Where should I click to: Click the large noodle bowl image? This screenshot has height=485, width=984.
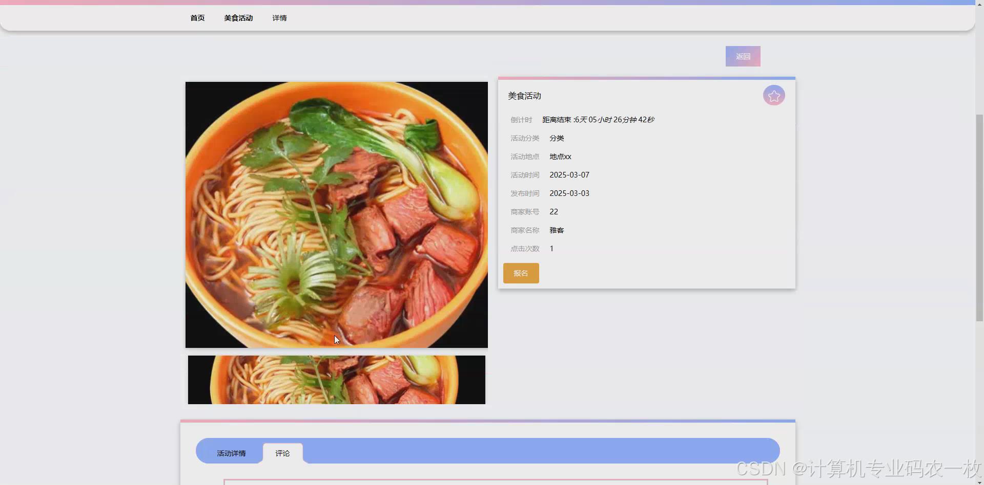[x=337, y=215]
